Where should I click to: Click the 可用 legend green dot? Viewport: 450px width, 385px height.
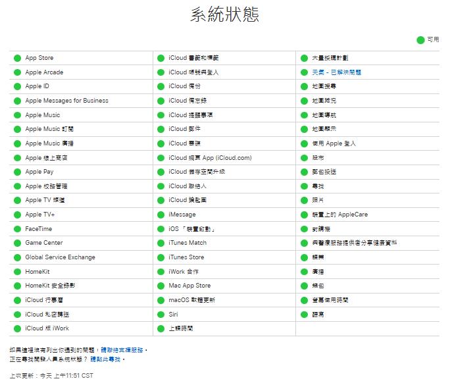click(x=420, y=40)
